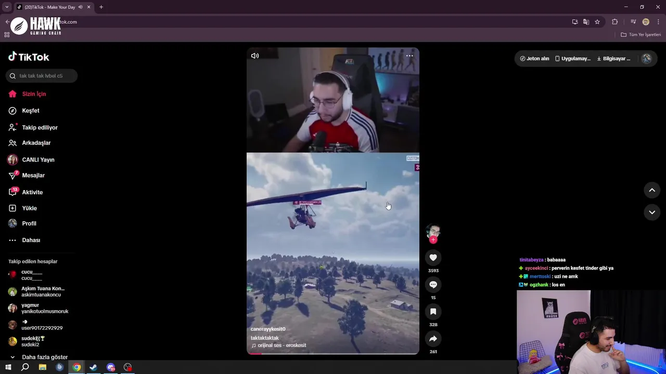Open a new browser tab
The image size is (666, 374).
pos(101,7)
